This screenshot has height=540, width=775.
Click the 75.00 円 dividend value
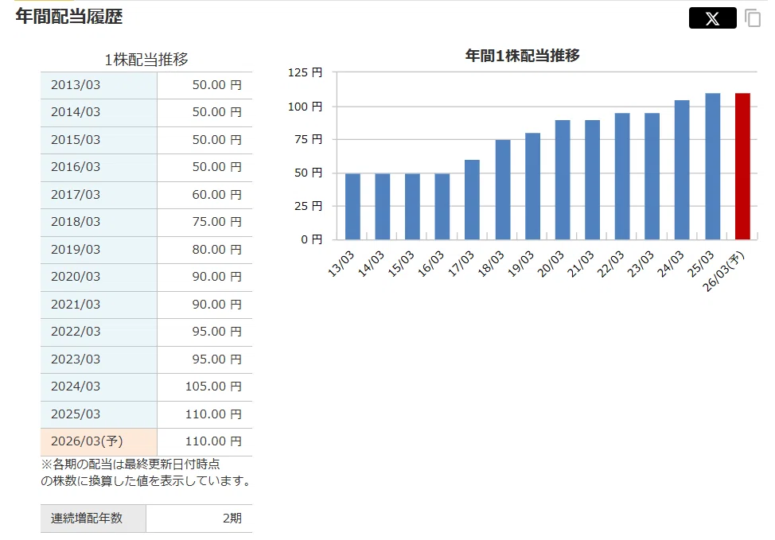point(216,222)
